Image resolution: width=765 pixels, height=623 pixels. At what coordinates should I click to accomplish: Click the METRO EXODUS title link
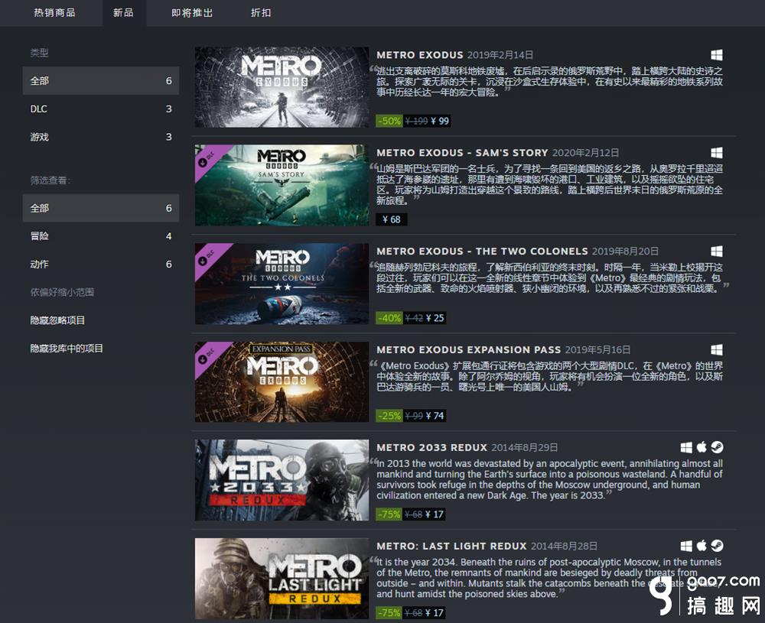tap(419, 55)
